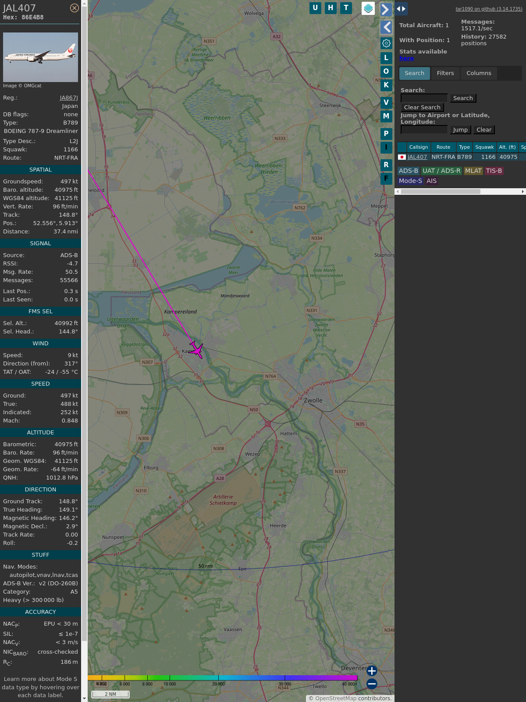526x702 pixels.
Task: Switch to the Search tab
Action: pyautogui.click(x=414, y=73)
